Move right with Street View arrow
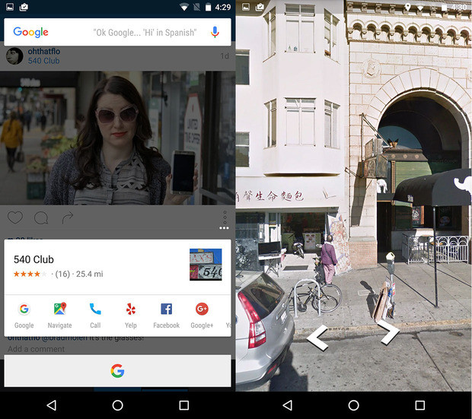This screenshot has height=419, width=472. point(388,332)
